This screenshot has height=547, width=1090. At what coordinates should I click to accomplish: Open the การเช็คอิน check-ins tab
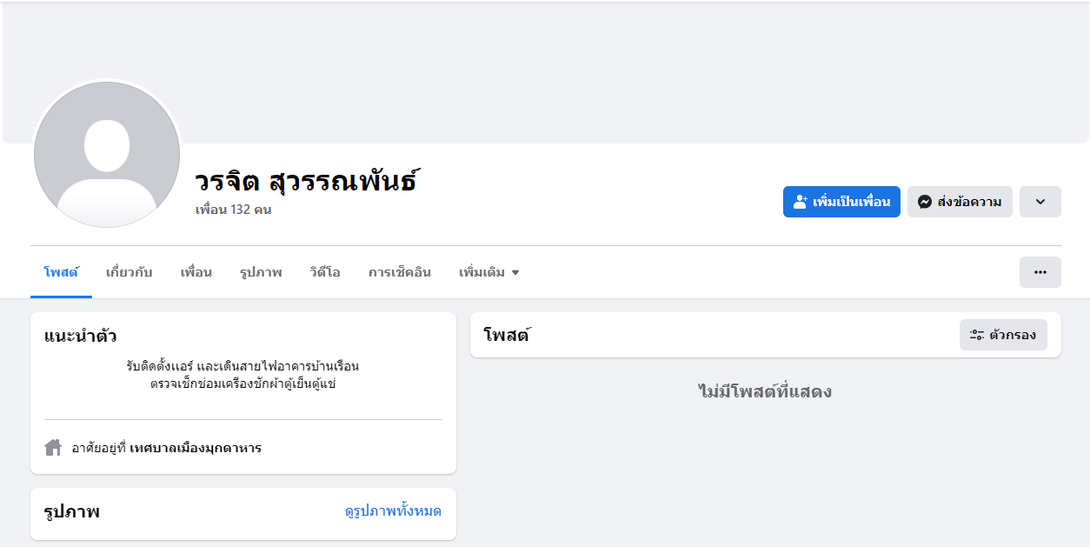(399, 272)
